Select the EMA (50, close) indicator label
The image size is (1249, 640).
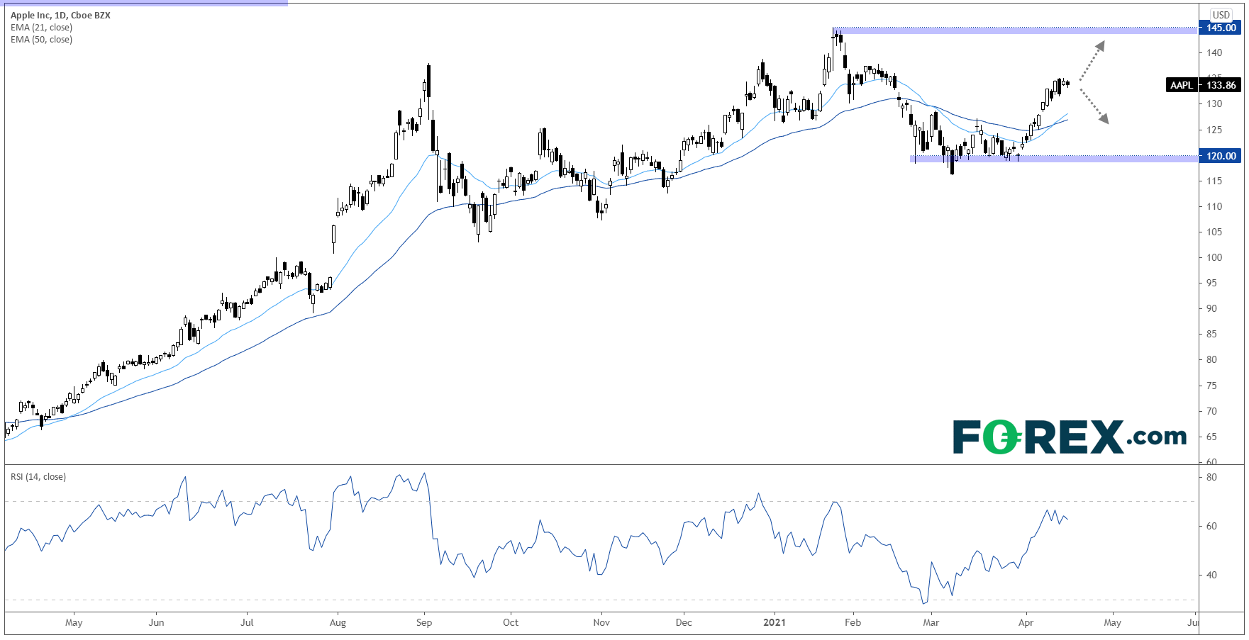point(41,39)
